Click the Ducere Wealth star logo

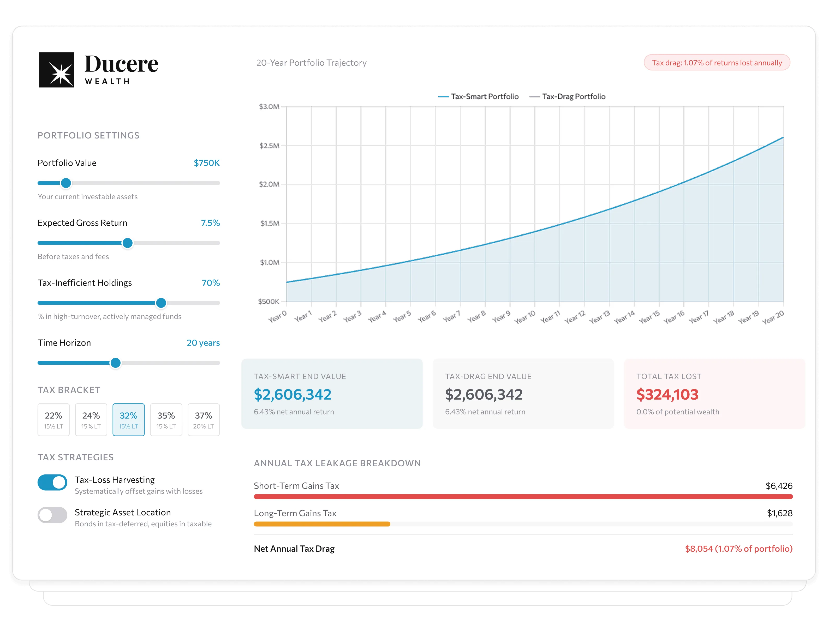click(57, 70)
